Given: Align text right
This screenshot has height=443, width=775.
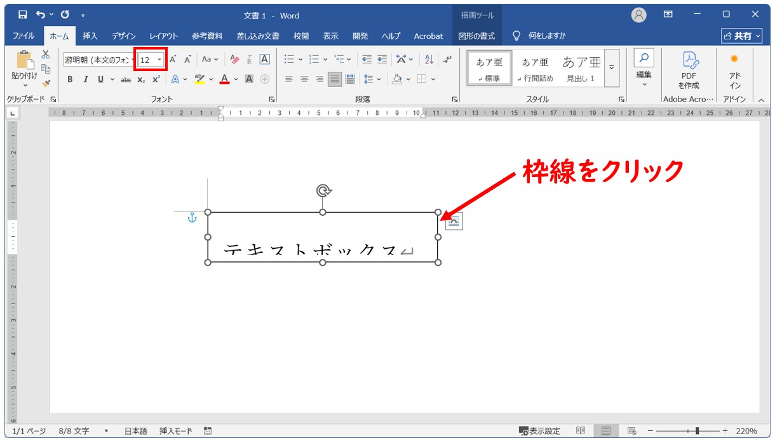Looking at the screenshot, I should 320,79.
